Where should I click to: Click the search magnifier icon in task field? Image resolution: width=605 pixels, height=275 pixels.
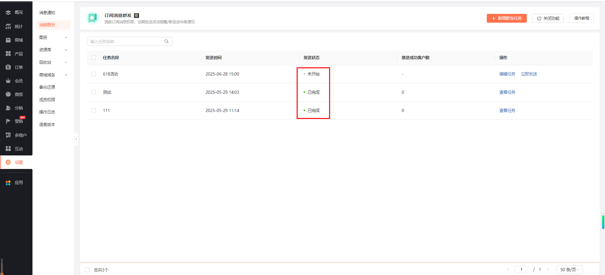166,42
